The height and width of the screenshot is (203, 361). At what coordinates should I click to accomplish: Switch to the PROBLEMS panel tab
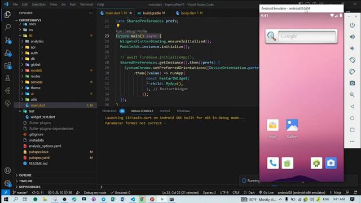(x=109, y=111)
